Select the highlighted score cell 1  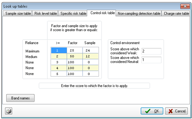point(59,50)
